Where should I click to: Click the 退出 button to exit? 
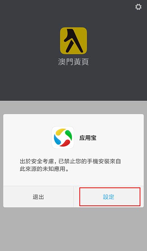pyautogui.click(x=38, y=197)
